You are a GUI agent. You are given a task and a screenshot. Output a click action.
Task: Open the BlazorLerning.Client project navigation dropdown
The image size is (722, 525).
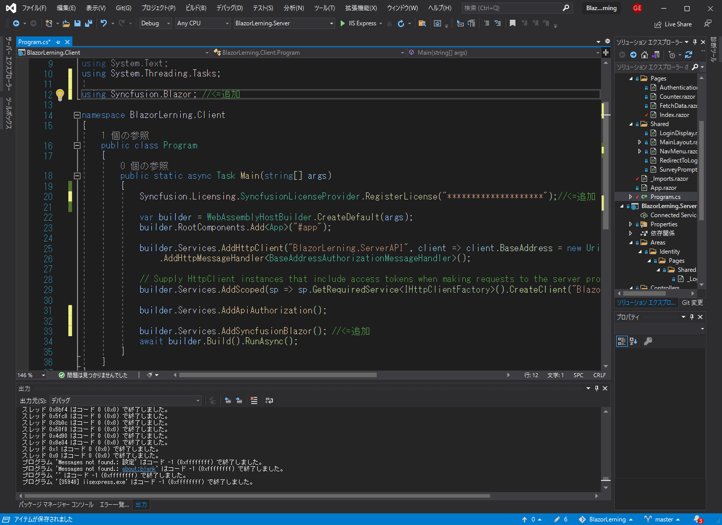[x=113, y=53]
